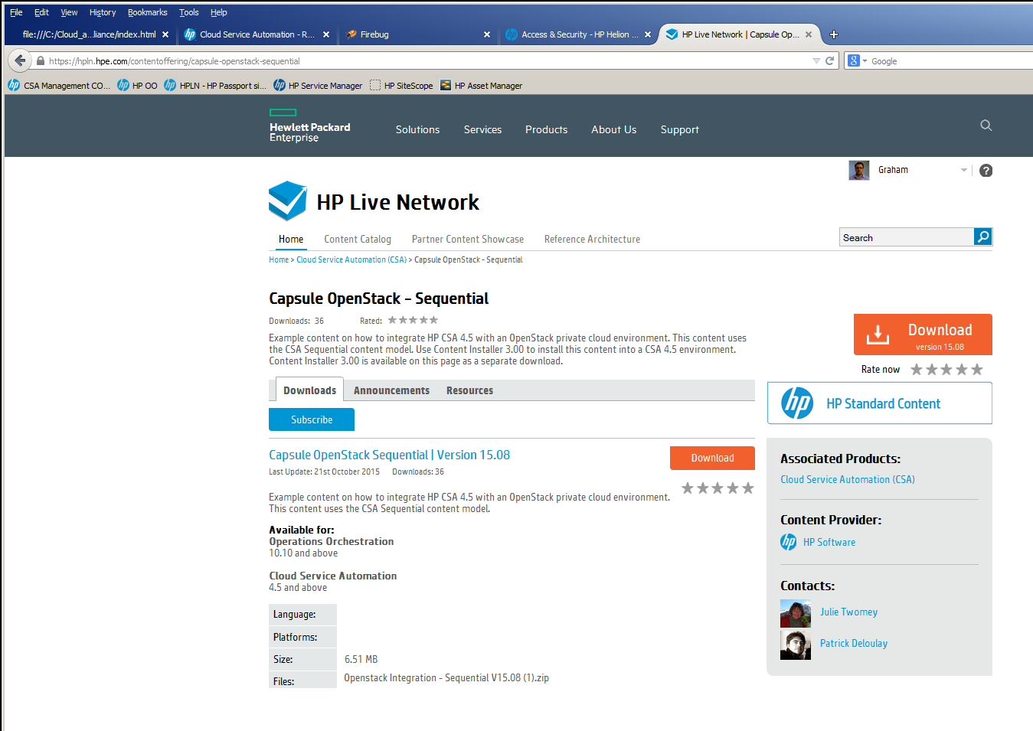Click the HP Live Network Search field
This screenshot has height=731, width=1033.
(x=906, y=238)
